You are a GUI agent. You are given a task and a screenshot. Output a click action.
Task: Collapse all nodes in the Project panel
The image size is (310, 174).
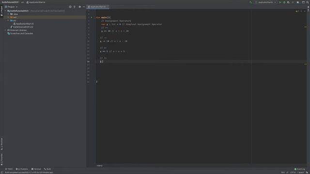[x=75, y=7]
